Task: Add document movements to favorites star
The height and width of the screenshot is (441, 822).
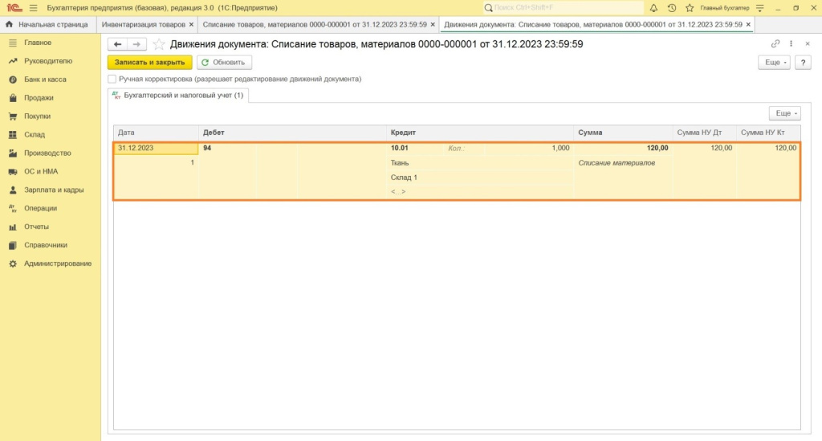Action: pyautogui.click(x=158, y=44)
